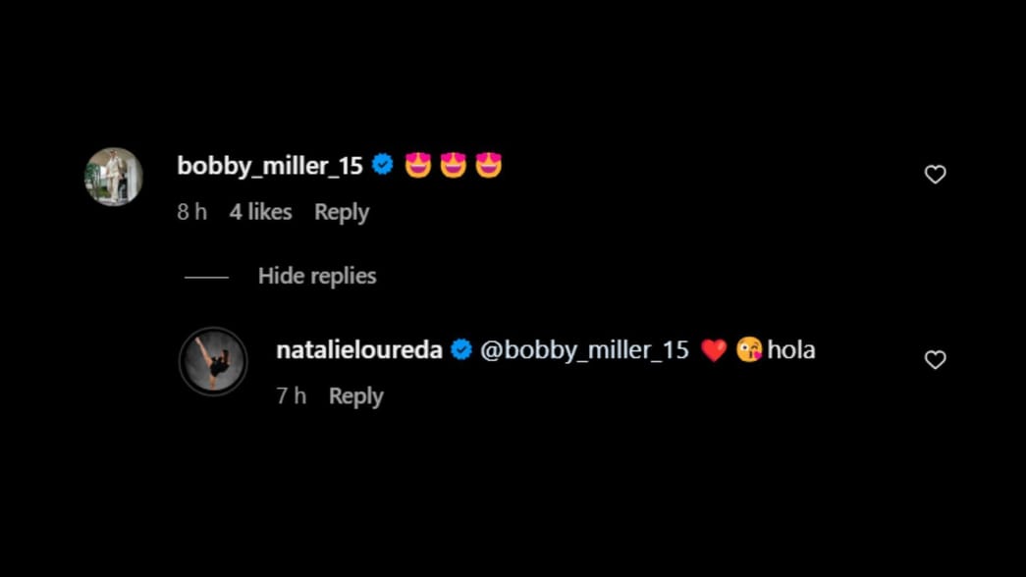Screen dimensions: 1026x577
Task: Open natalieloureda's profile from the username
Action: click(357, 348)
